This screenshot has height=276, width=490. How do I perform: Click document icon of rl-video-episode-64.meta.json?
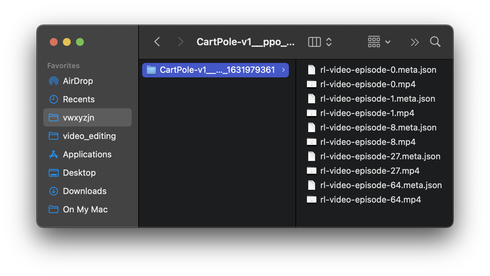[x=311, y=185]
